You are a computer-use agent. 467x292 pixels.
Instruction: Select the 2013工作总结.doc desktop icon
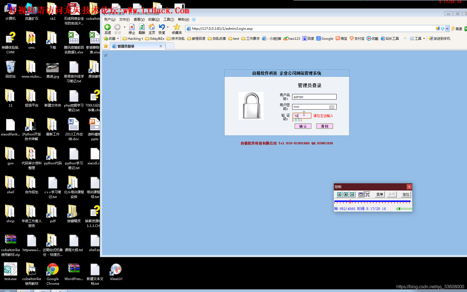[x=74, y=130]
